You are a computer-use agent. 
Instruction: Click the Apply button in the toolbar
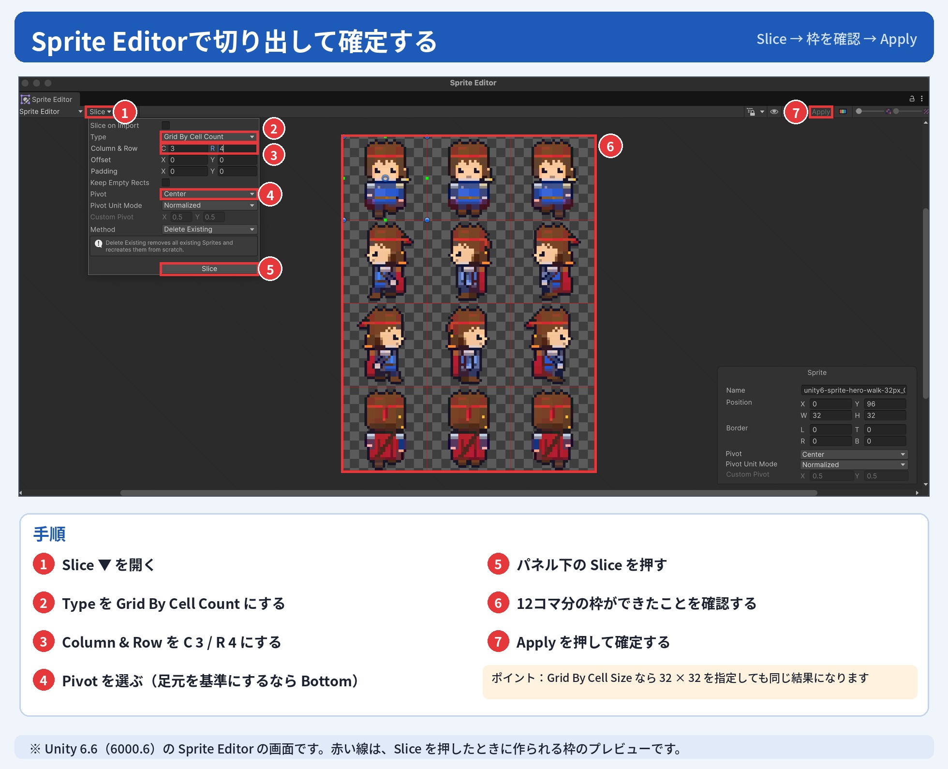(821, 112)
